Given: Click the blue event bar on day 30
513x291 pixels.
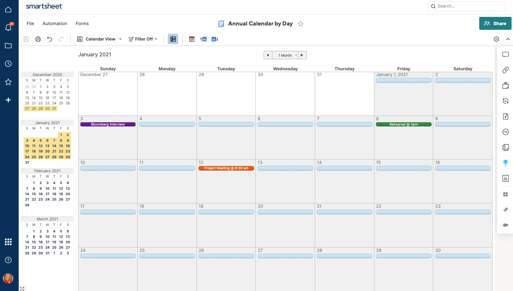Looking at the screenshot, I should [463, 256].
